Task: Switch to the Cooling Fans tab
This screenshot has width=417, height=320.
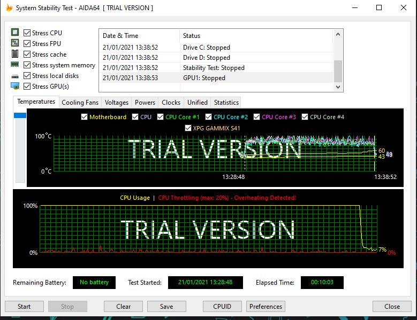Action: point(80,103)
